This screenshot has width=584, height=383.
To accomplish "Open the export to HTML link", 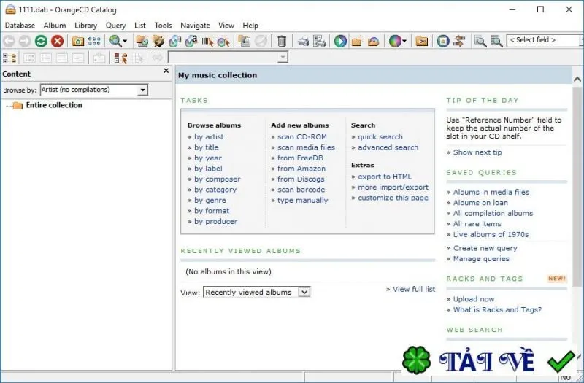I will click(x=385, y=177).
